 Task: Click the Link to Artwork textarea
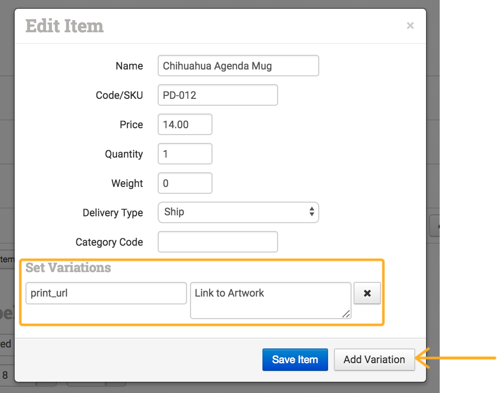(270, 300)
